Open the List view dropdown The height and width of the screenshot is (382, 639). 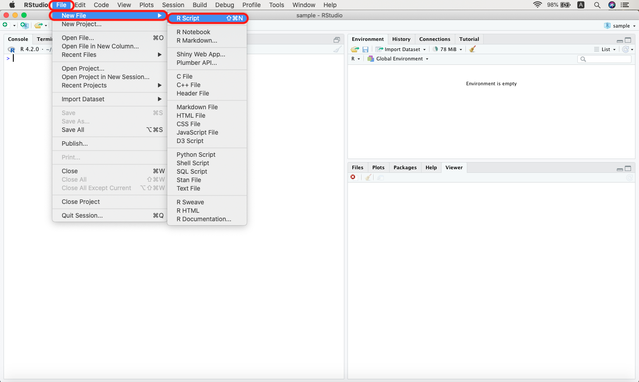pos(605,49)
